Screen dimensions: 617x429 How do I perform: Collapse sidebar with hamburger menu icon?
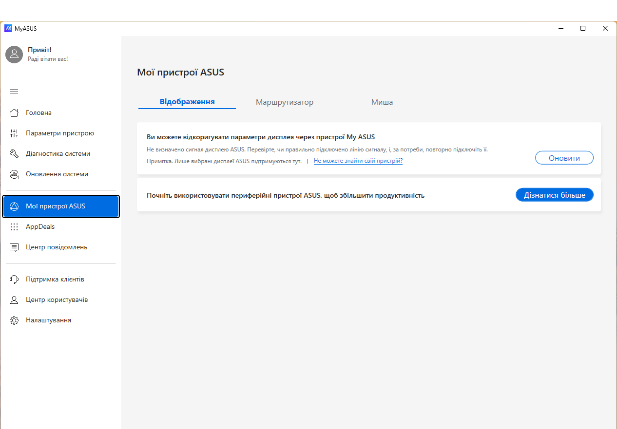tap(14, 91)
